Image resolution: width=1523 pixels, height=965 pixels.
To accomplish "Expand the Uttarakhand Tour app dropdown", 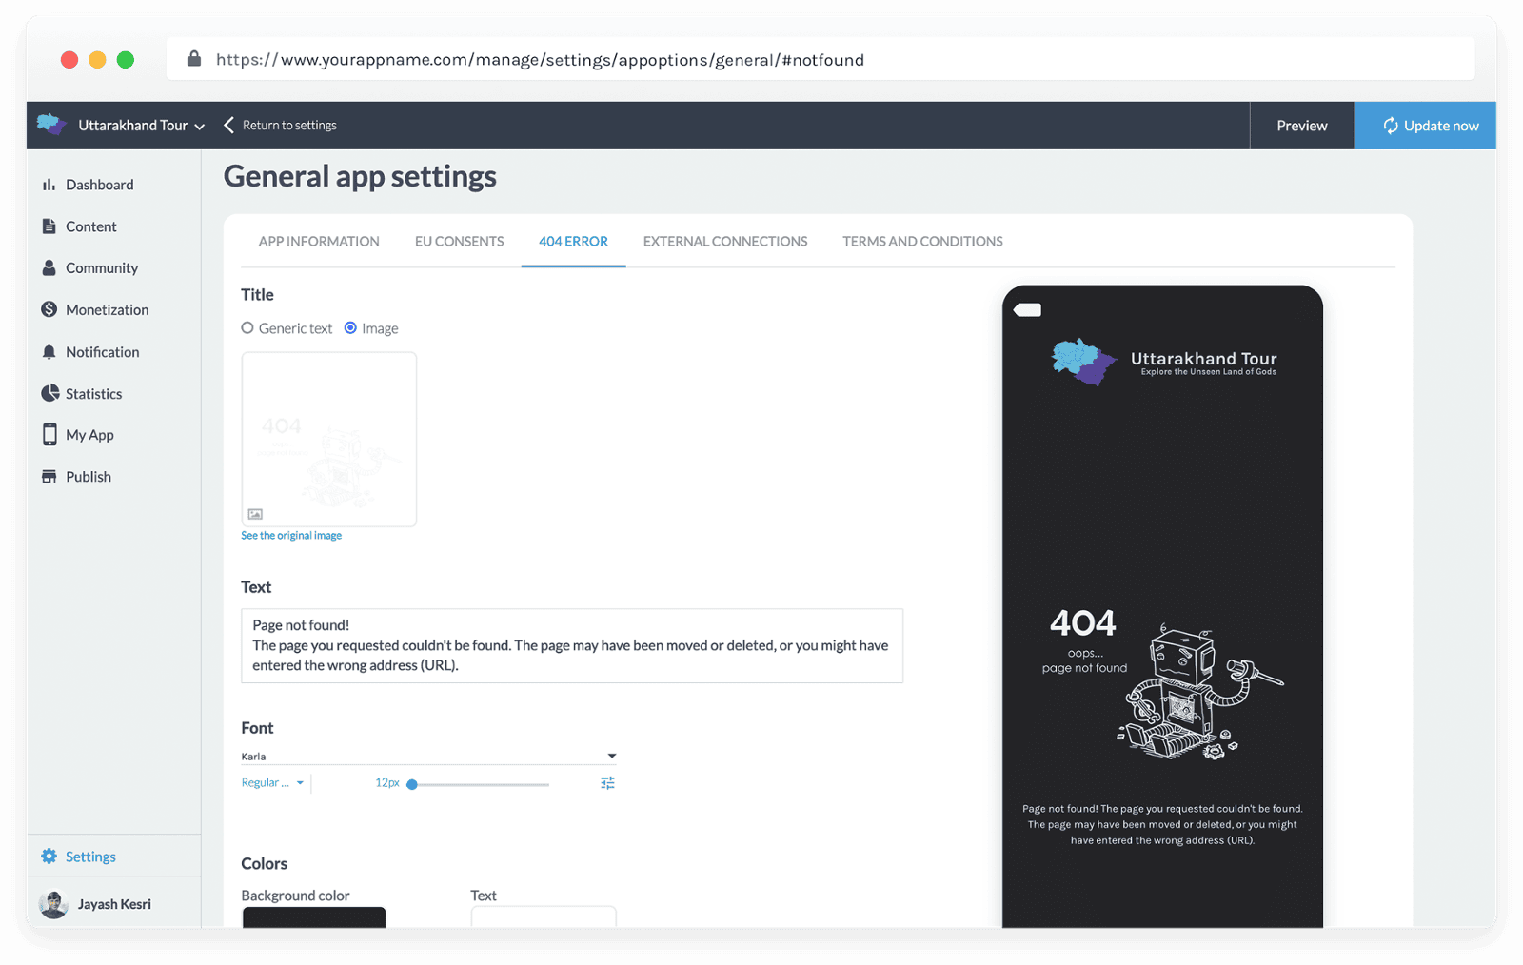I will tap(199, 127).
